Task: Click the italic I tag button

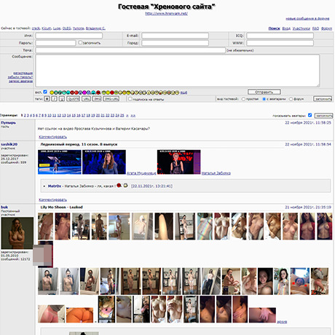Action: (55, 99)
